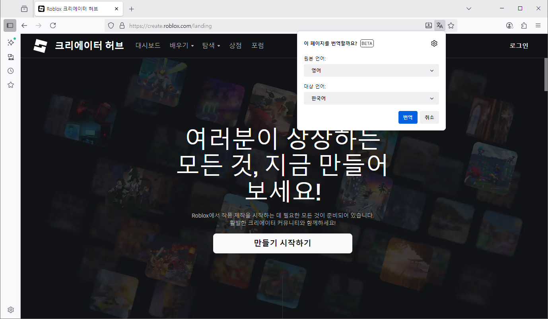Screen dimensions: 548x319
Task: Click the 번역 button
Action: pyautogui.click(x=408, y=117)
